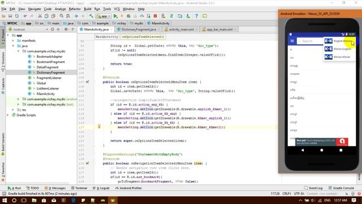Click the project panel settings gear icon

[x=66, y=29]
